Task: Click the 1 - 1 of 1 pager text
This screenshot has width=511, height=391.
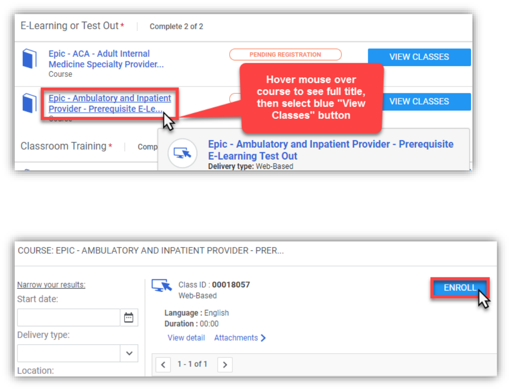Action: tap(192, 364)
